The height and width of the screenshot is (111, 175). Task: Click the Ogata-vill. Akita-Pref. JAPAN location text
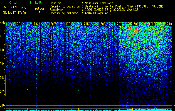click(x=124, y=6)
